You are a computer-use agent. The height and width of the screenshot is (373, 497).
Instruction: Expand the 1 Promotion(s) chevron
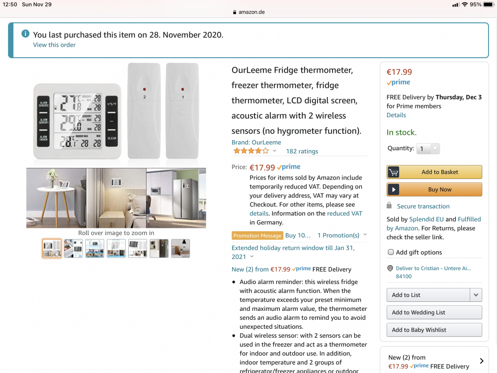point(365,235)
